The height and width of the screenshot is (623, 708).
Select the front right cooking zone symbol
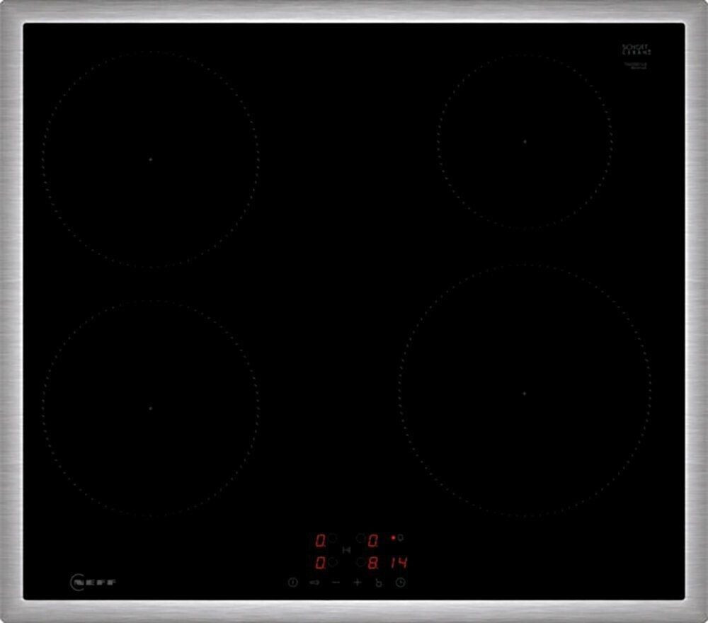tap(360, 562)
